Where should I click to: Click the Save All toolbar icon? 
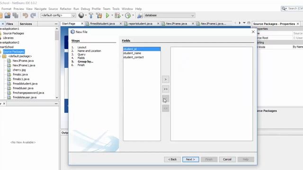(x=16, y=15)
